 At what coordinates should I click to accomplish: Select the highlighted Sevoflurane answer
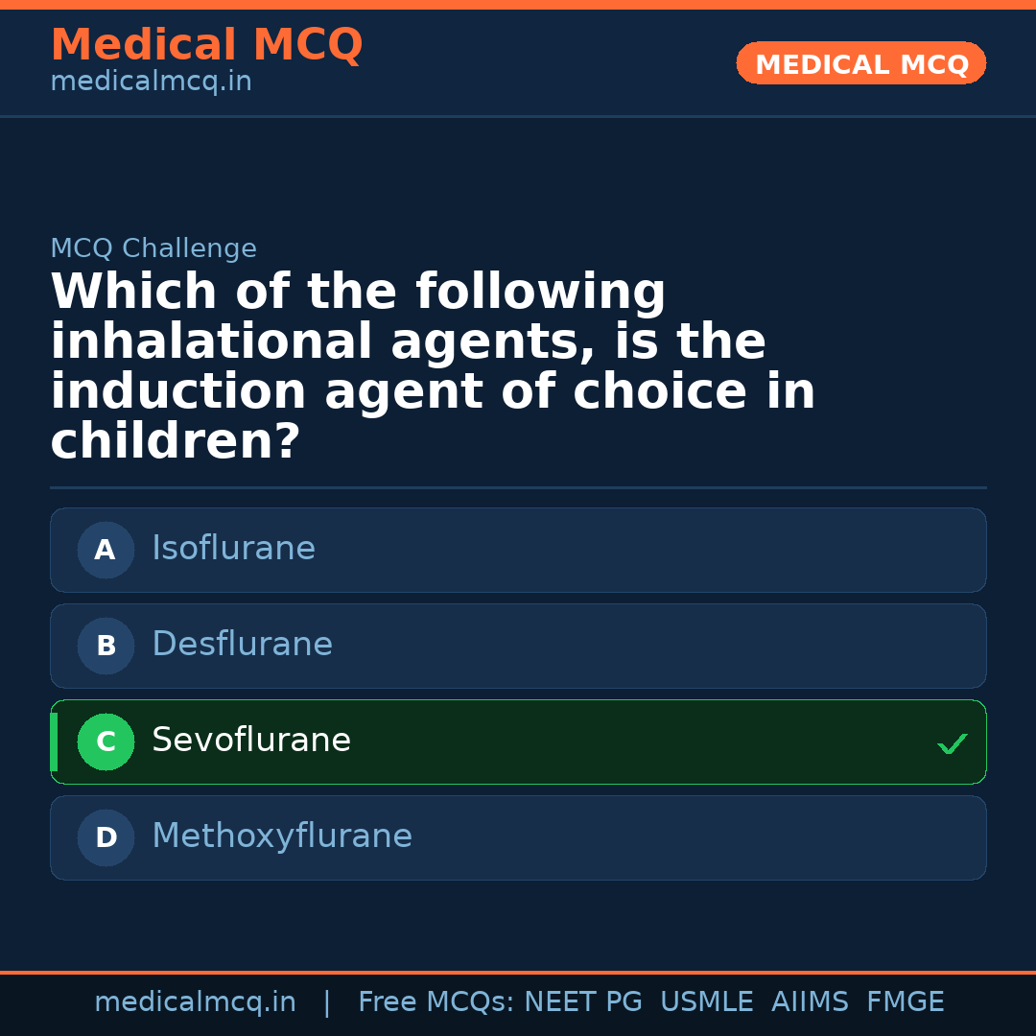coord(518,742)
